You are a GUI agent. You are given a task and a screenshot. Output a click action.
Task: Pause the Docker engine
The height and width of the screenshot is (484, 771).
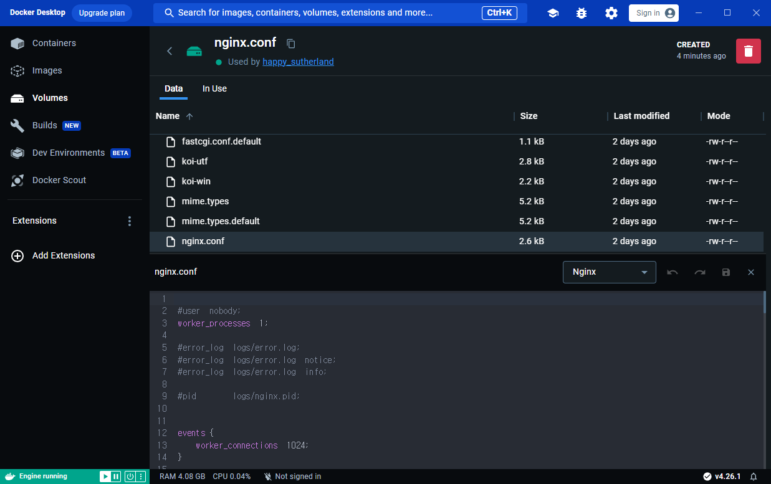(x=116, y=477)
